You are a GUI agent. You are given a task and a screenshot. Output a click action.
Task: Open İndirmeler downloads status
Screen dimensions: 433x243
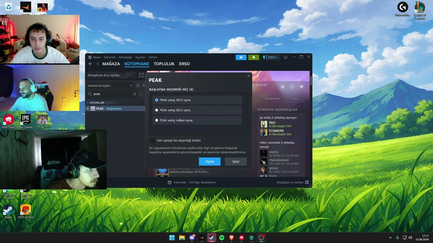coord(191,182)
